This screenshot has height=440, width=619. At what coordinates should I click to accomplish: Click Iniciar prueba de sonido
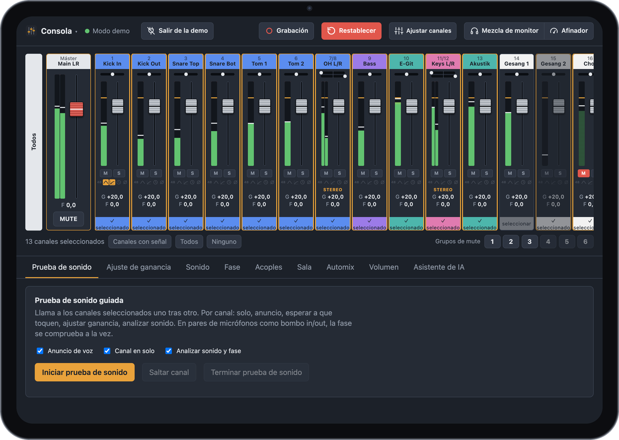click(x=84, y=372)
